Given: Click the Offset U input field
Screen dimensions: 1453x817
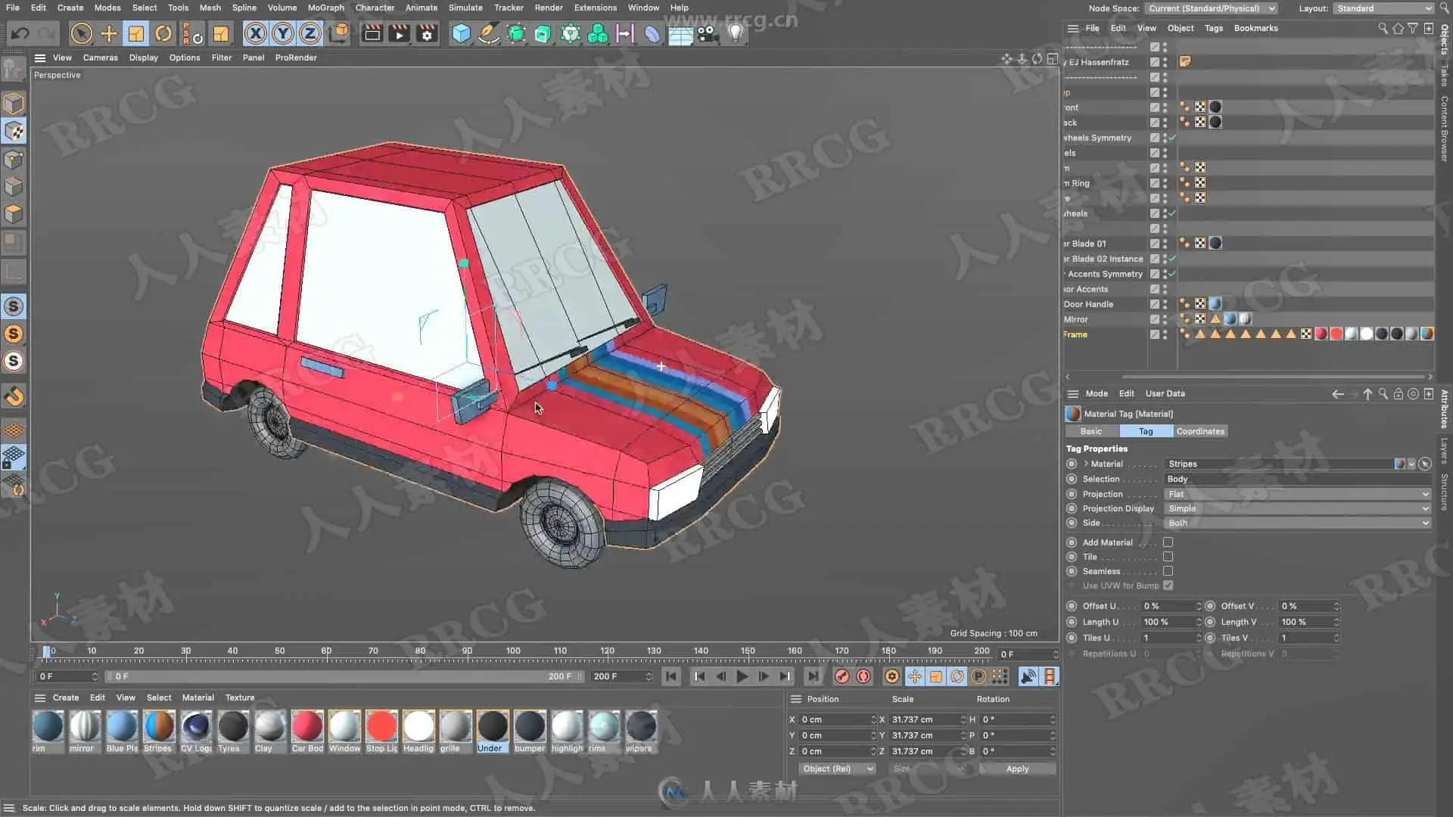Looking at the screenshot, I should tap(1168, 606).
